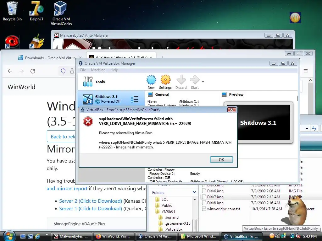Select Disk8.img file in Explorer

[215, 203]
